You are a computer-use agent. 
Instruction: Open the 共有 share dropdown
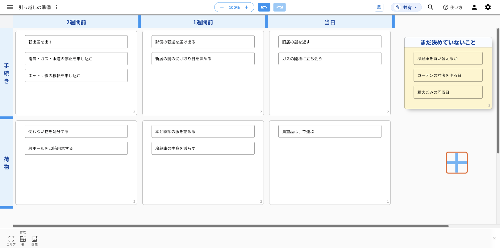[x=406, y=7]
